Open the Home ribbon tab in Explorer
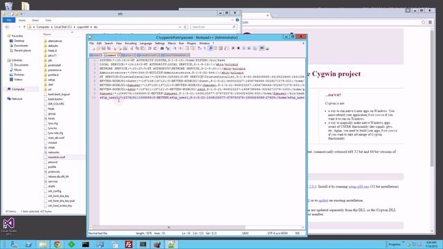443x249 pixels. pos(22,20)
